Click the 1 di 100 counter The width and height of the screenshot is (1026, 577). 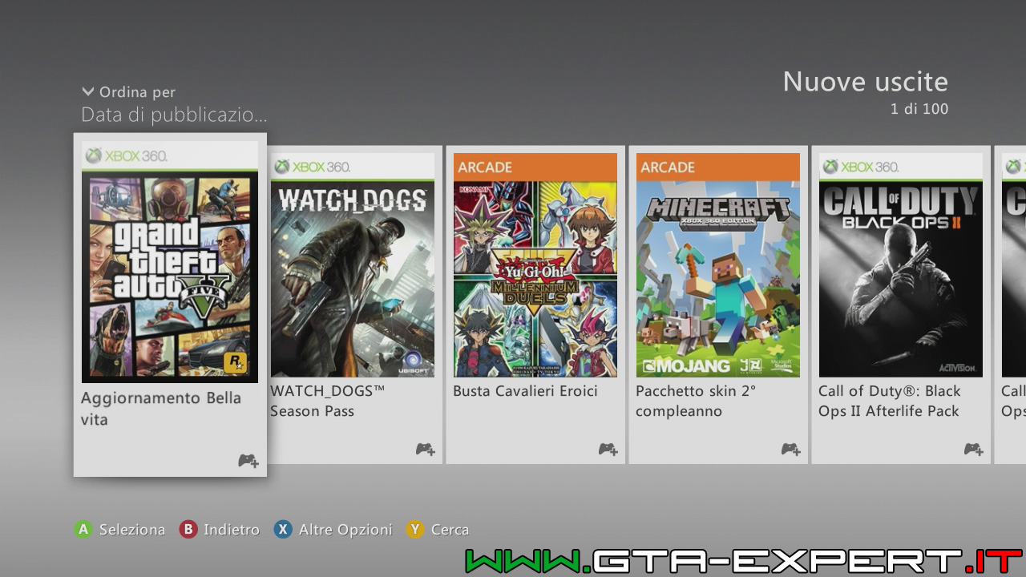919,109
